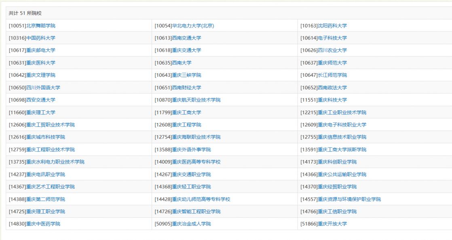The width and height of the screenshot is (452, 240).
Task: Select 重庆资源与环境保护职业学院 link
Action: pos(349,199)
